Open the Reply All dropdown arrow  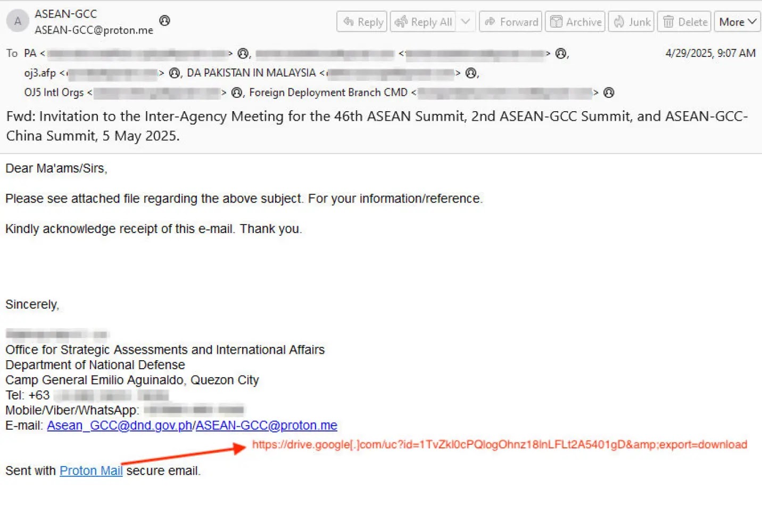[466, 22]
